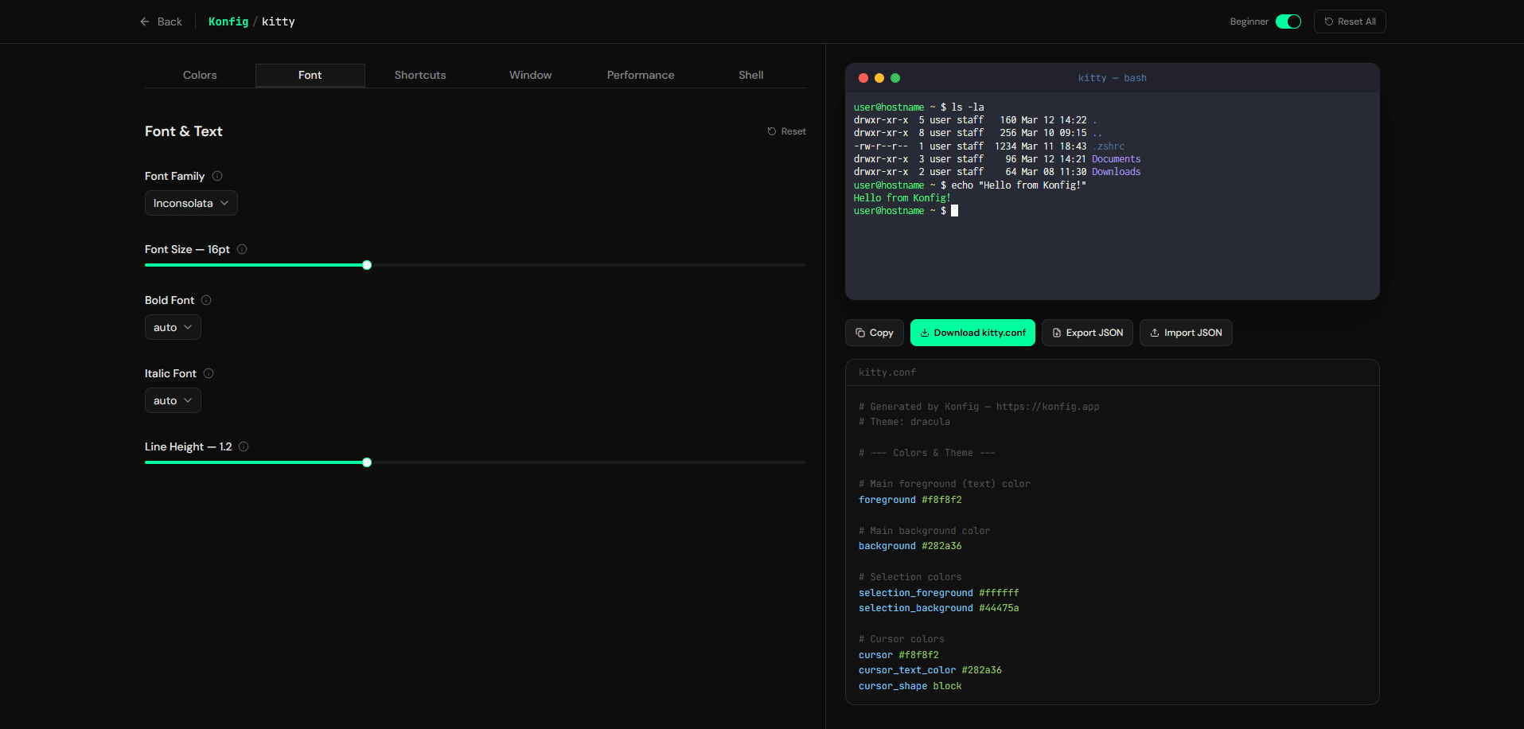
Task: Open the Performance tab
Action: pos(641,75)
